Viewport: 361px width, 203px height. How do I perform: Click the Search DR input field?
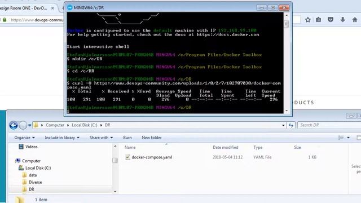point(329,125)
